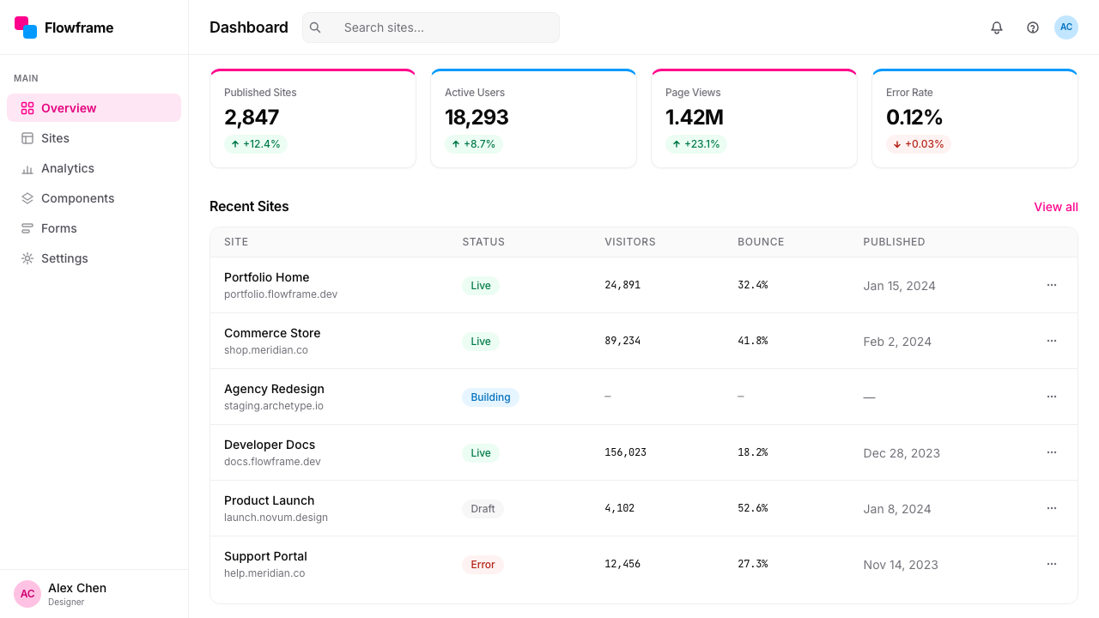
Task: Click the 52.6% bounce value
Action: pos(753,508)
